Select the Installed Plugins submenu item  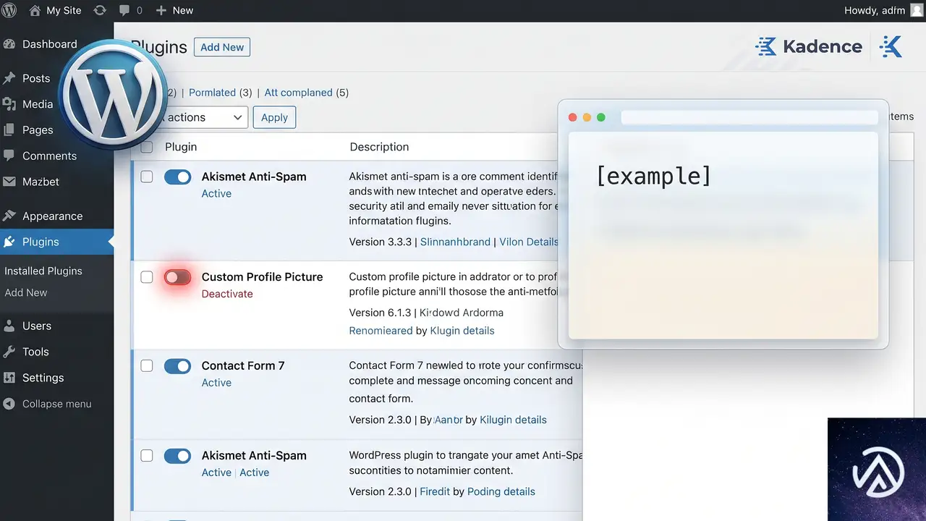coord(43,271)
